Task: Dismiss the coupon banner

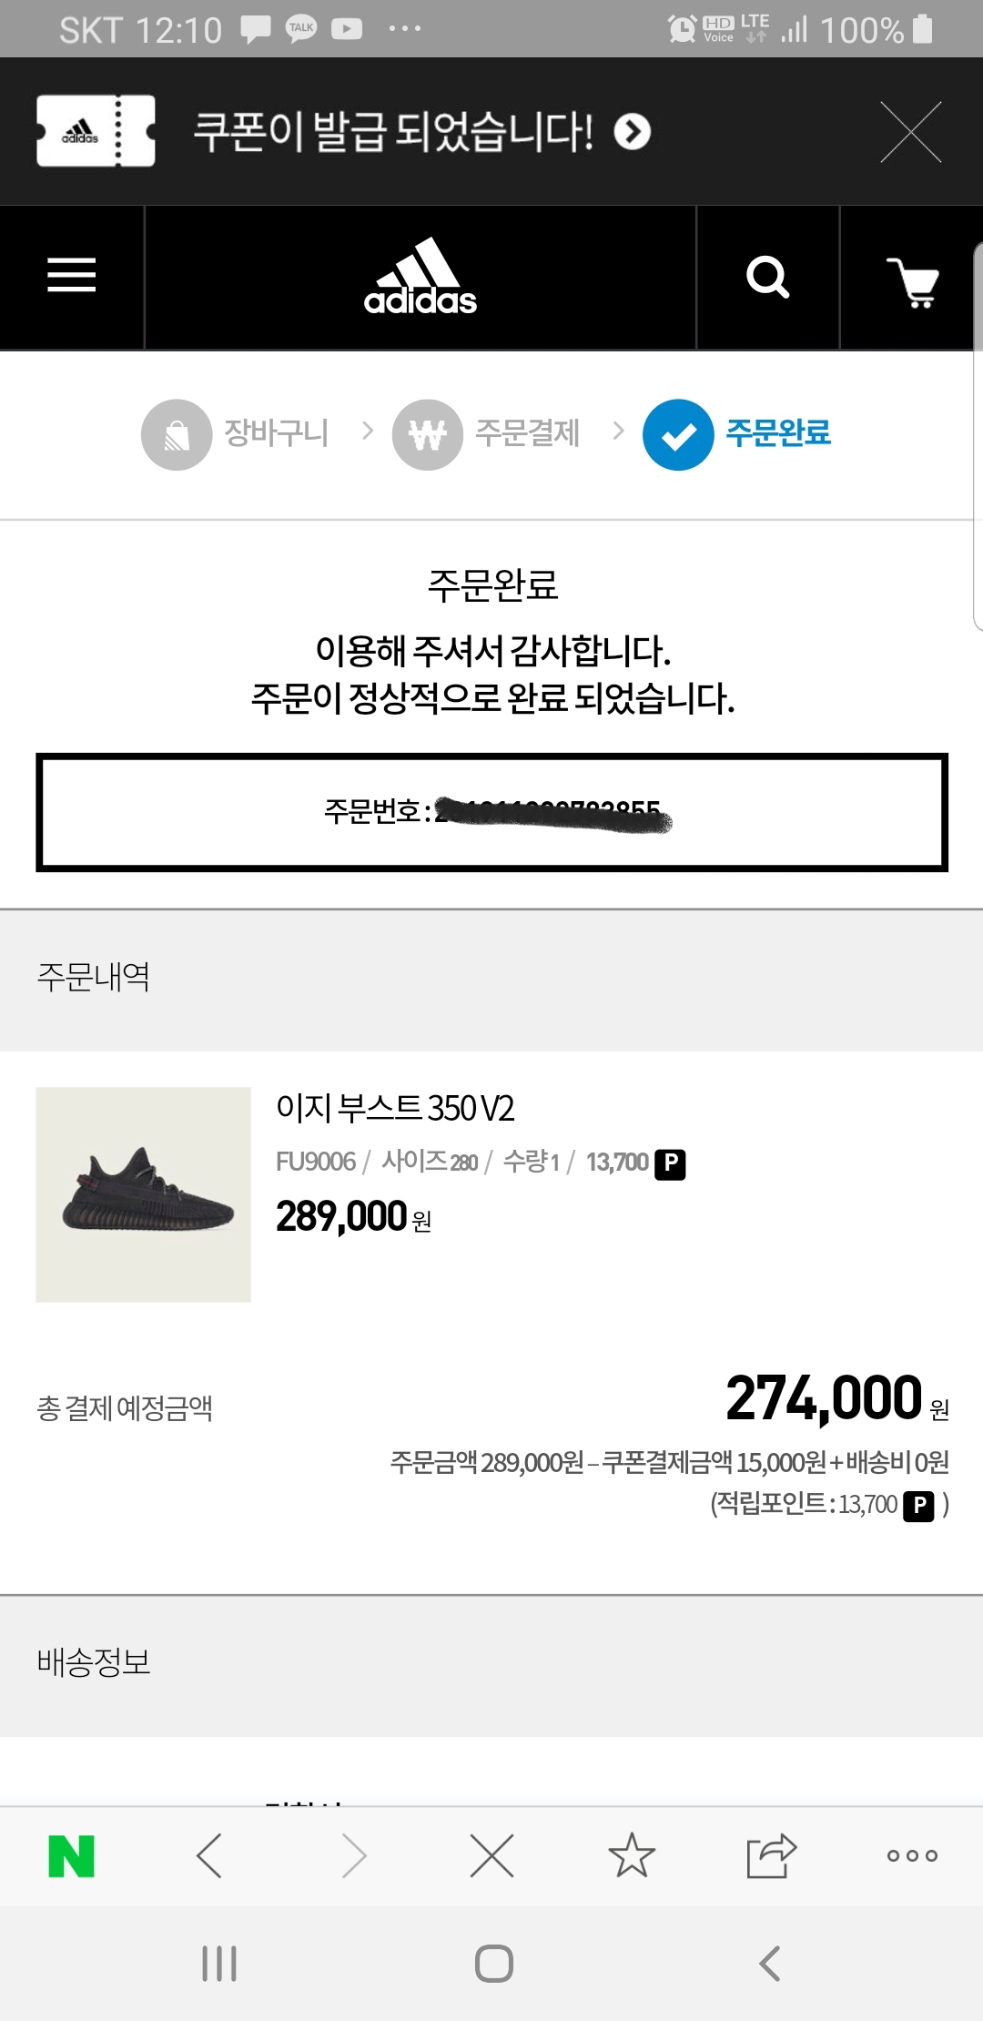Action: tap(911, 132)
